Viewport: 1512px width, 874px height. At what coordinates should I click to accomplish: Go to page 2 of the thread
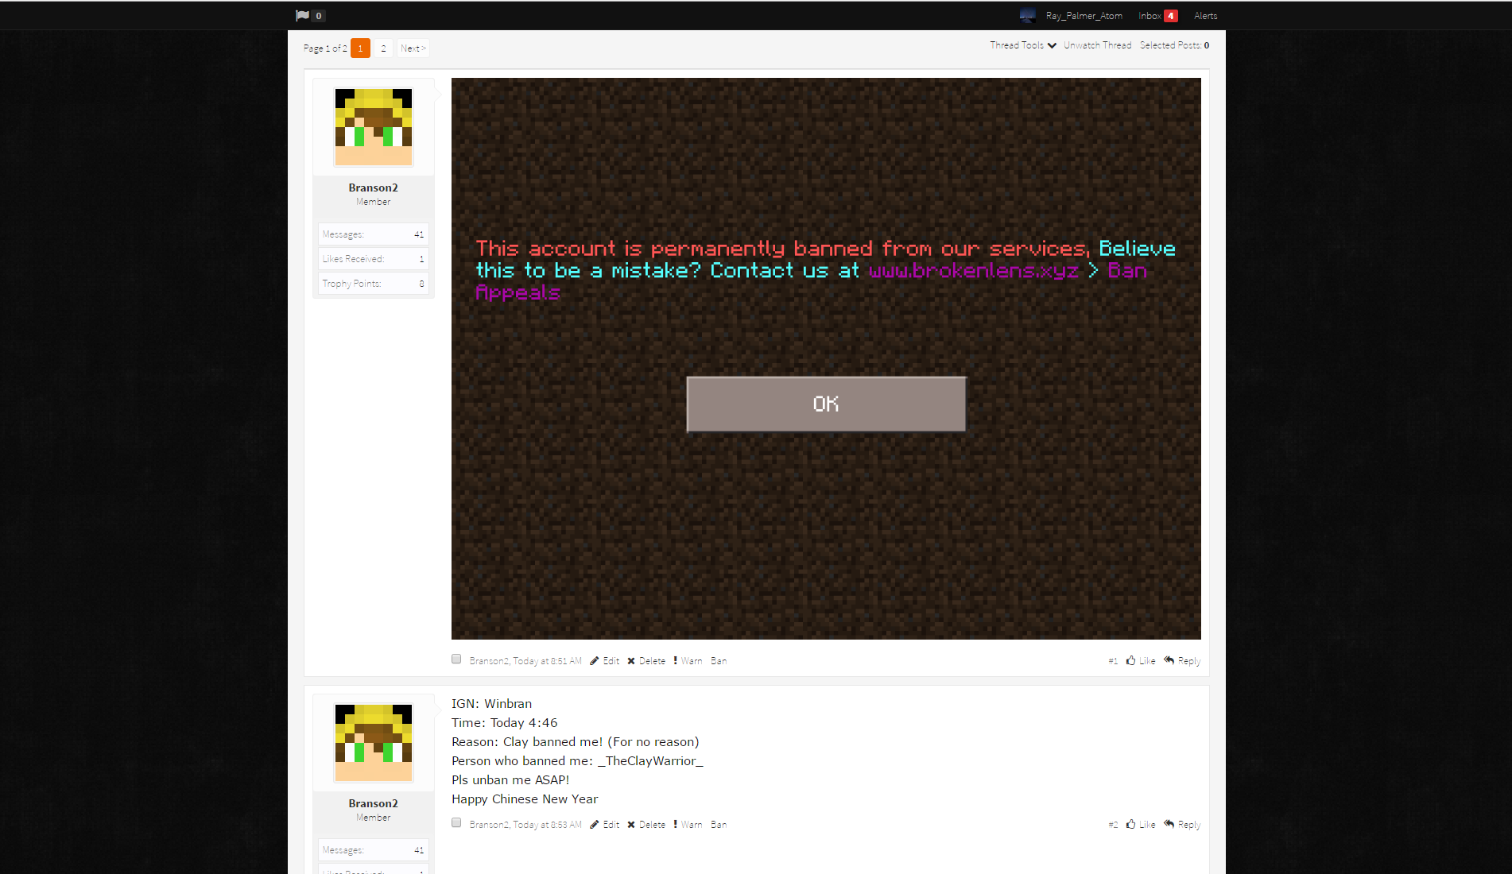(383, 48)
